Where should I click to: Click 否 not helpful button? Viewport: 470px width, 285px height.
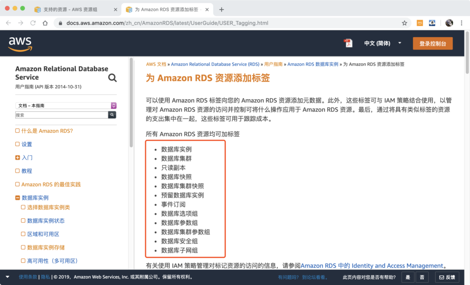[422, 277]
